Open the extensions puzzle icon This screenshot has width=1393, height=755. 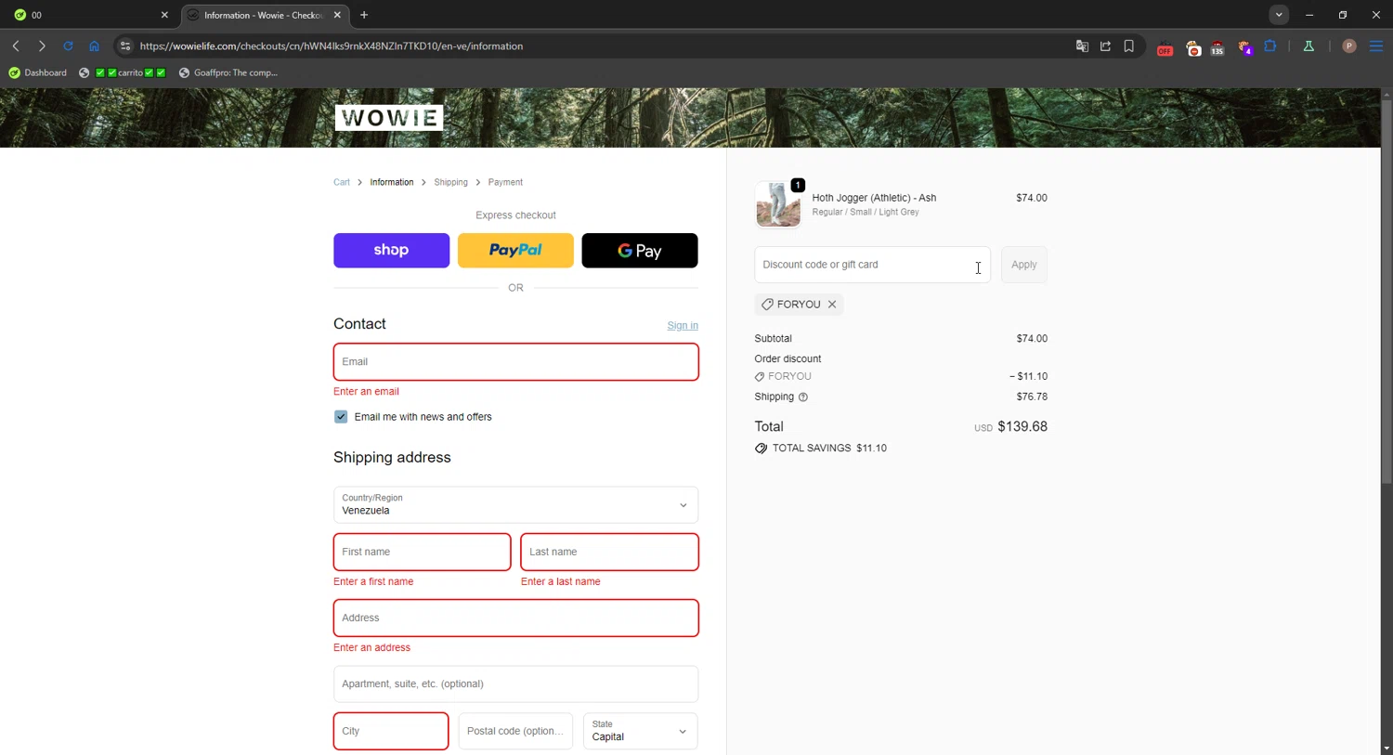tap(1270, 46)
